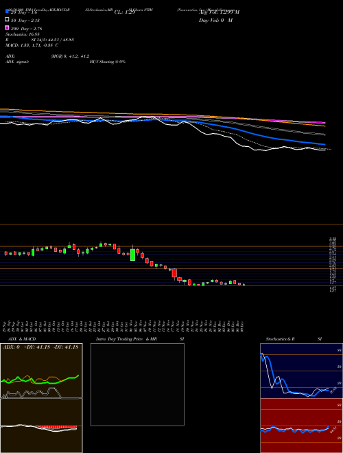Click the 'Day Vol: 0 M' text
Screen dimensions: 343x453
click(215, 21)
